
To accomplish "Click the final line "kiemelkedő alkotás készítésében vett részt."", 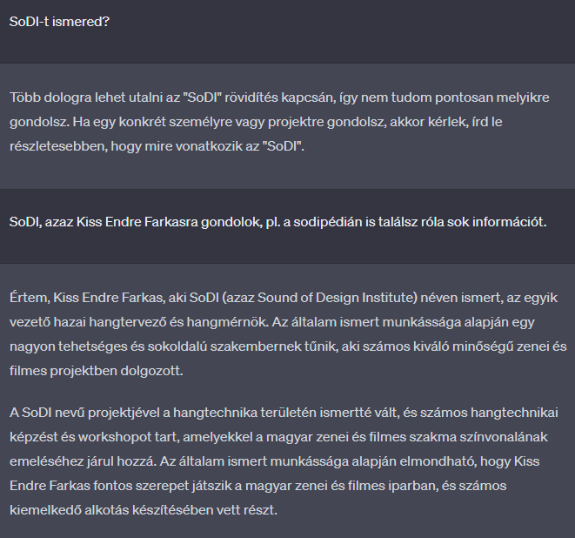I will (144, 510).
